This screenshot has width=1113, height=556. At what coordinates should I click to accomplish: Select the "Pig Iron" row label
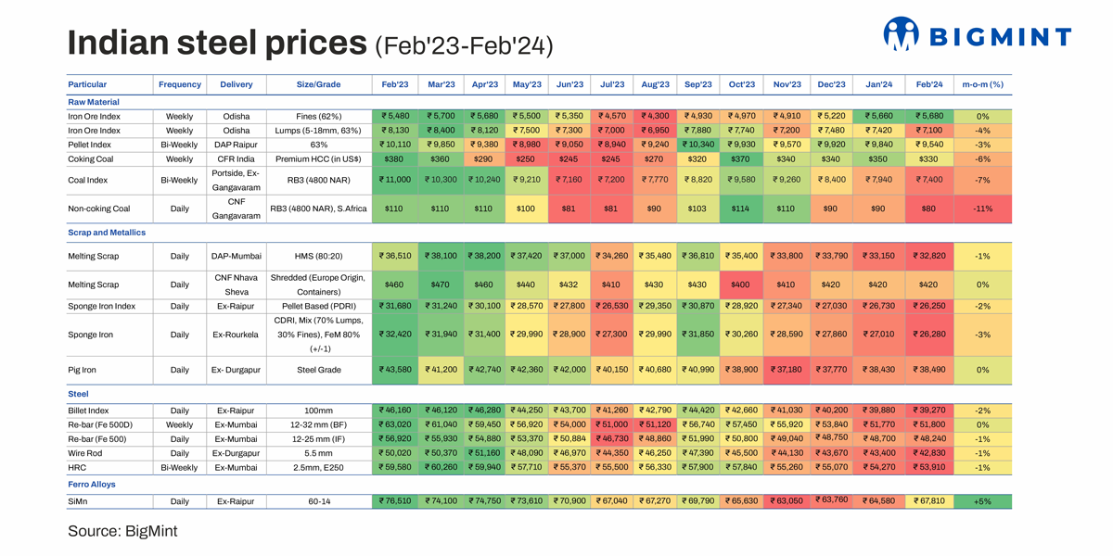(83, 370)
